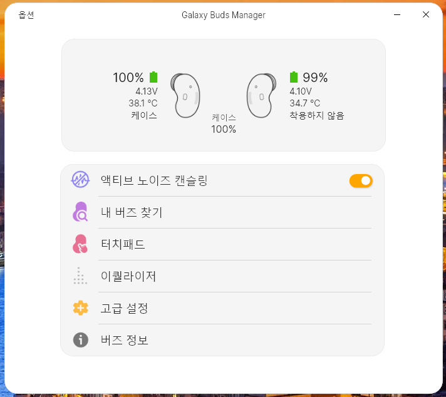Click the dotted Equalizer icon
Viewport: 446px width, 397px height.
pos(80,276)
